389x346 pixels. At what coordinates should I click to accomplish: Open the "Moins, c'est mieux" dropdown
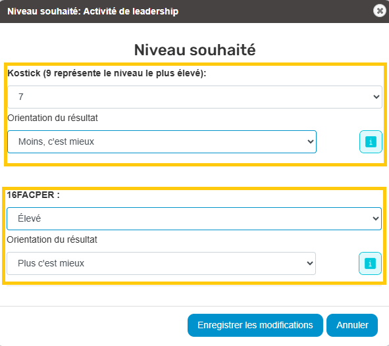[162, 142]
